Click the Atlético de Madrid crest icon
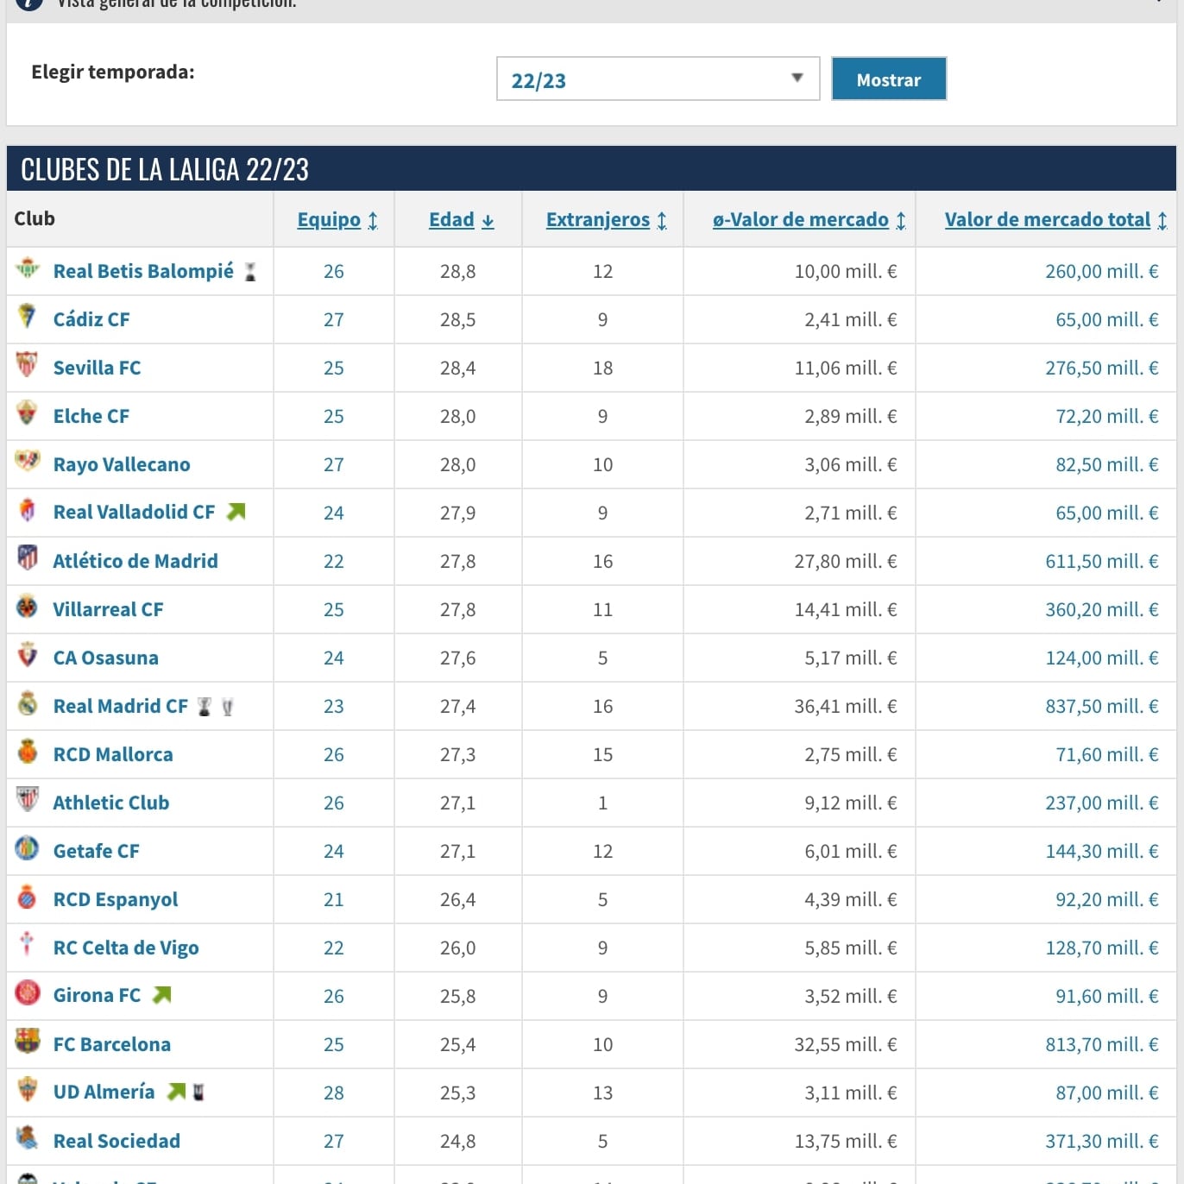This screenshot has width=1184, height=1184. coord(28,559)
